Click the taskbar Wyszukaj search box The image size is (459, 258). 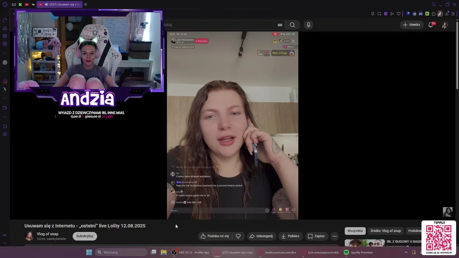[121, 252]
